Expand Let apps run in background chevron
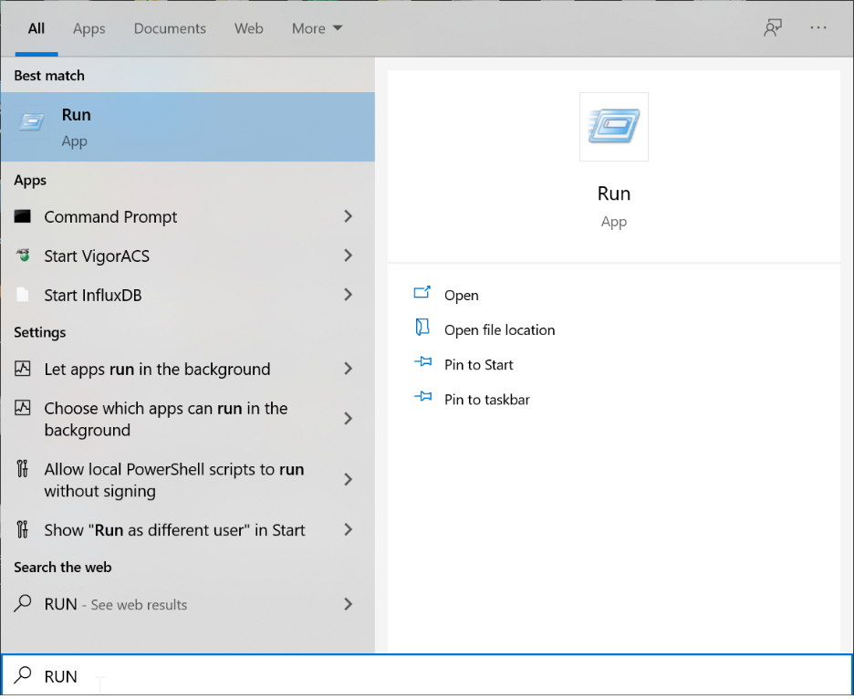The width and height of the screenshot is (854, 699). [348, 369]
